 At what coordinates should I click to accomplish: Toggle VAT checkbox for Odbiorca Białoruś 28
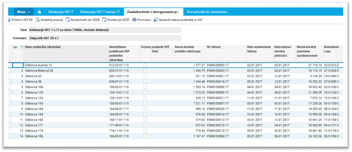[145, 70]
